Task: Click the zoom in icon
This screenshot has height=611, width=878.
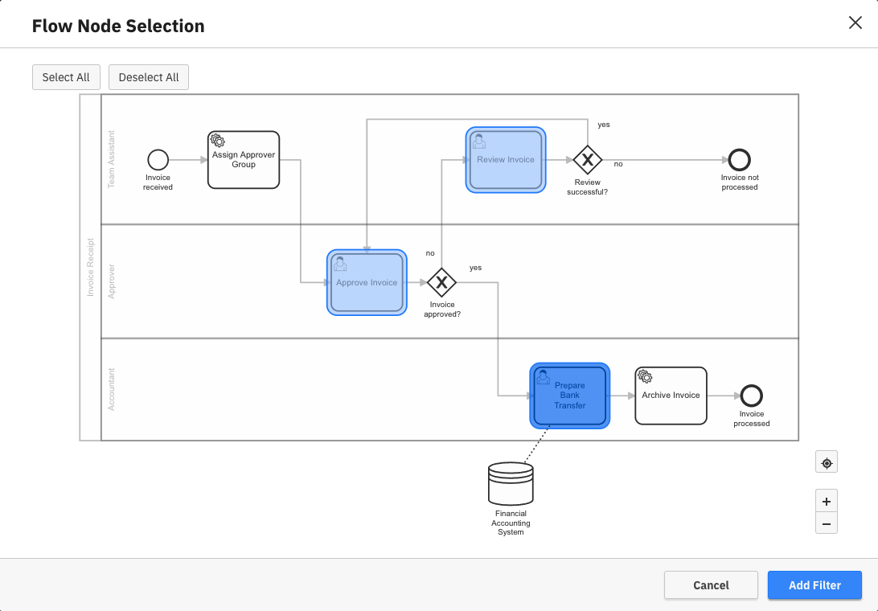Action: (827, 500)
